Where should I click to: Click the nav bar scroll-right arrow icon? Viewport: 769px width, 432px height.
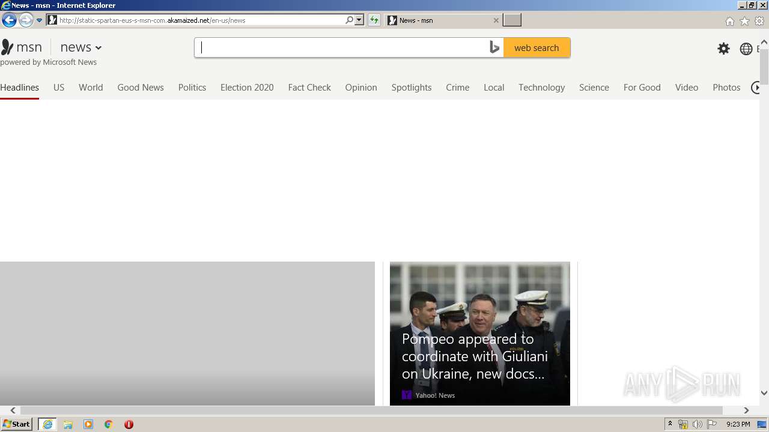coord(755,88)
